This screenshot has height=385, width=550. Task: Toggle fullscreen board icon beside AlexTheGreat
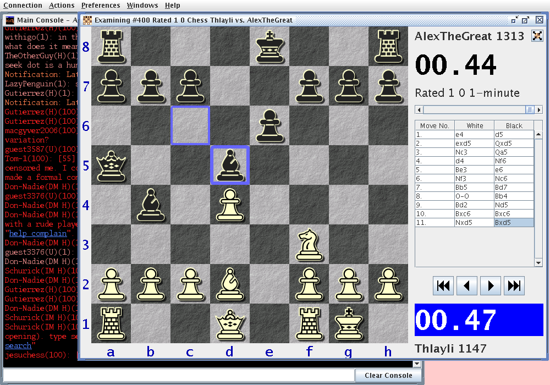click(x=537, y=36)
